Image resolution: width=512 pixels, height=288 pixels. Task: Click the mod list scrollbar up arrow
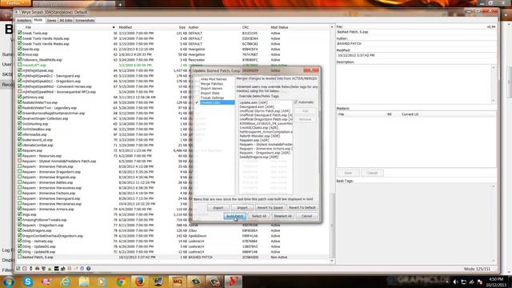click(x=332, y=27)
